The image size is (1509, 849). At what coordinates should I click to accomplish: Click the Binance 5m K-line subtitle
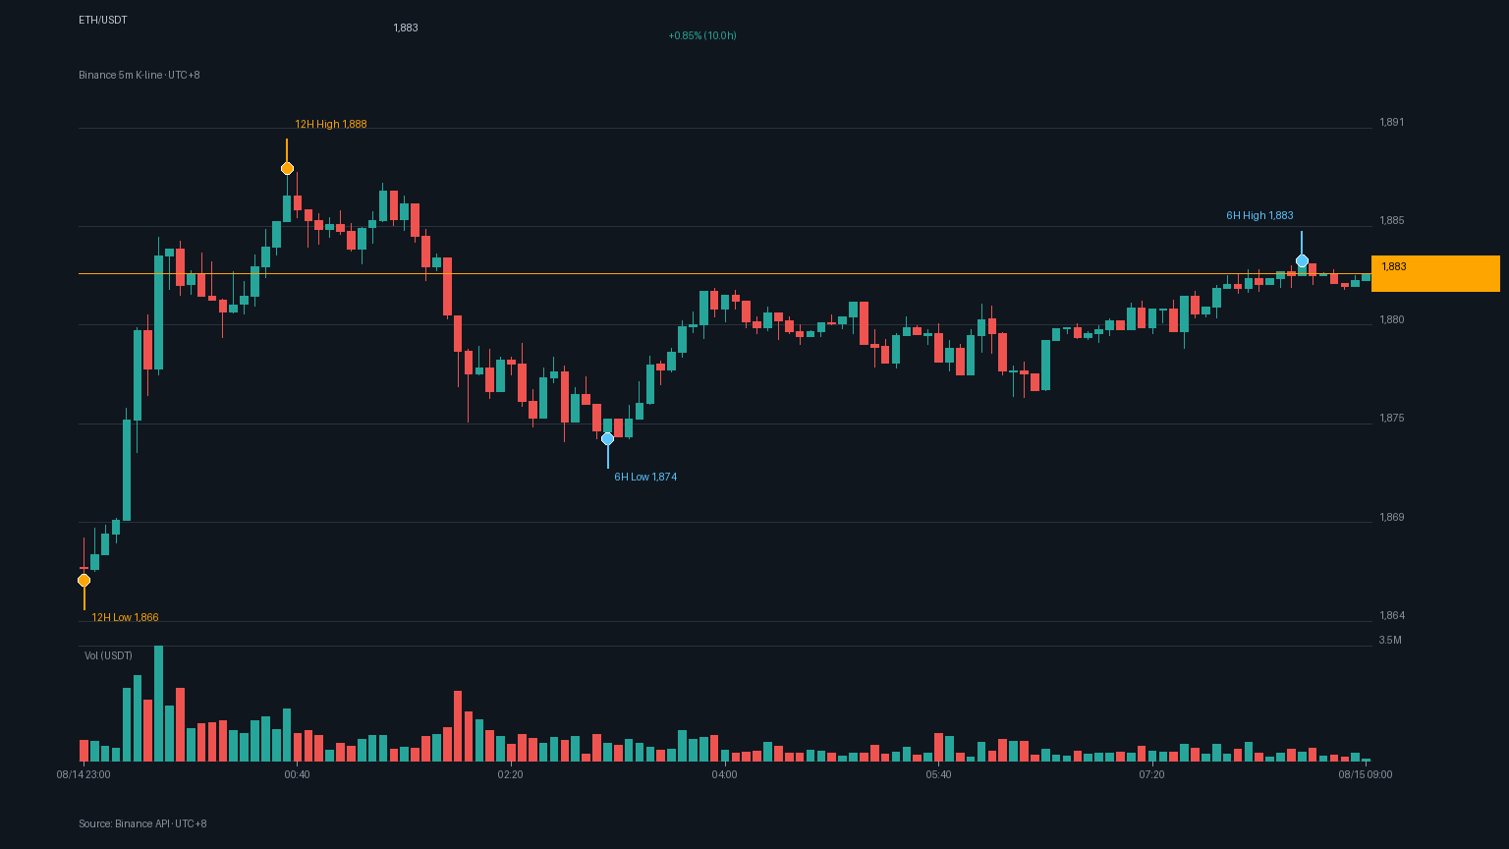click(140, 75)
